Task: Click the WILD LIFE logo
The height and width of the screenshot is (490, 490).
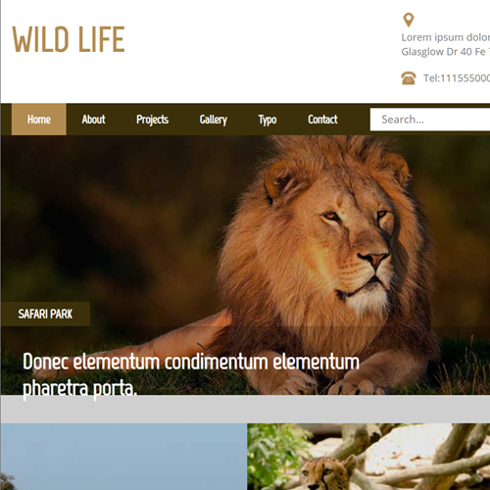Action: [x=69, y=39]
